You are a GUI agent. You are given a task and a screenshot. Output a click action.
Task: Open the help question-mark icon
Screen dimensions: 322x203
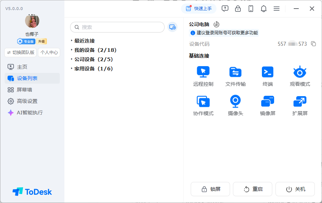tap(225, 9)
